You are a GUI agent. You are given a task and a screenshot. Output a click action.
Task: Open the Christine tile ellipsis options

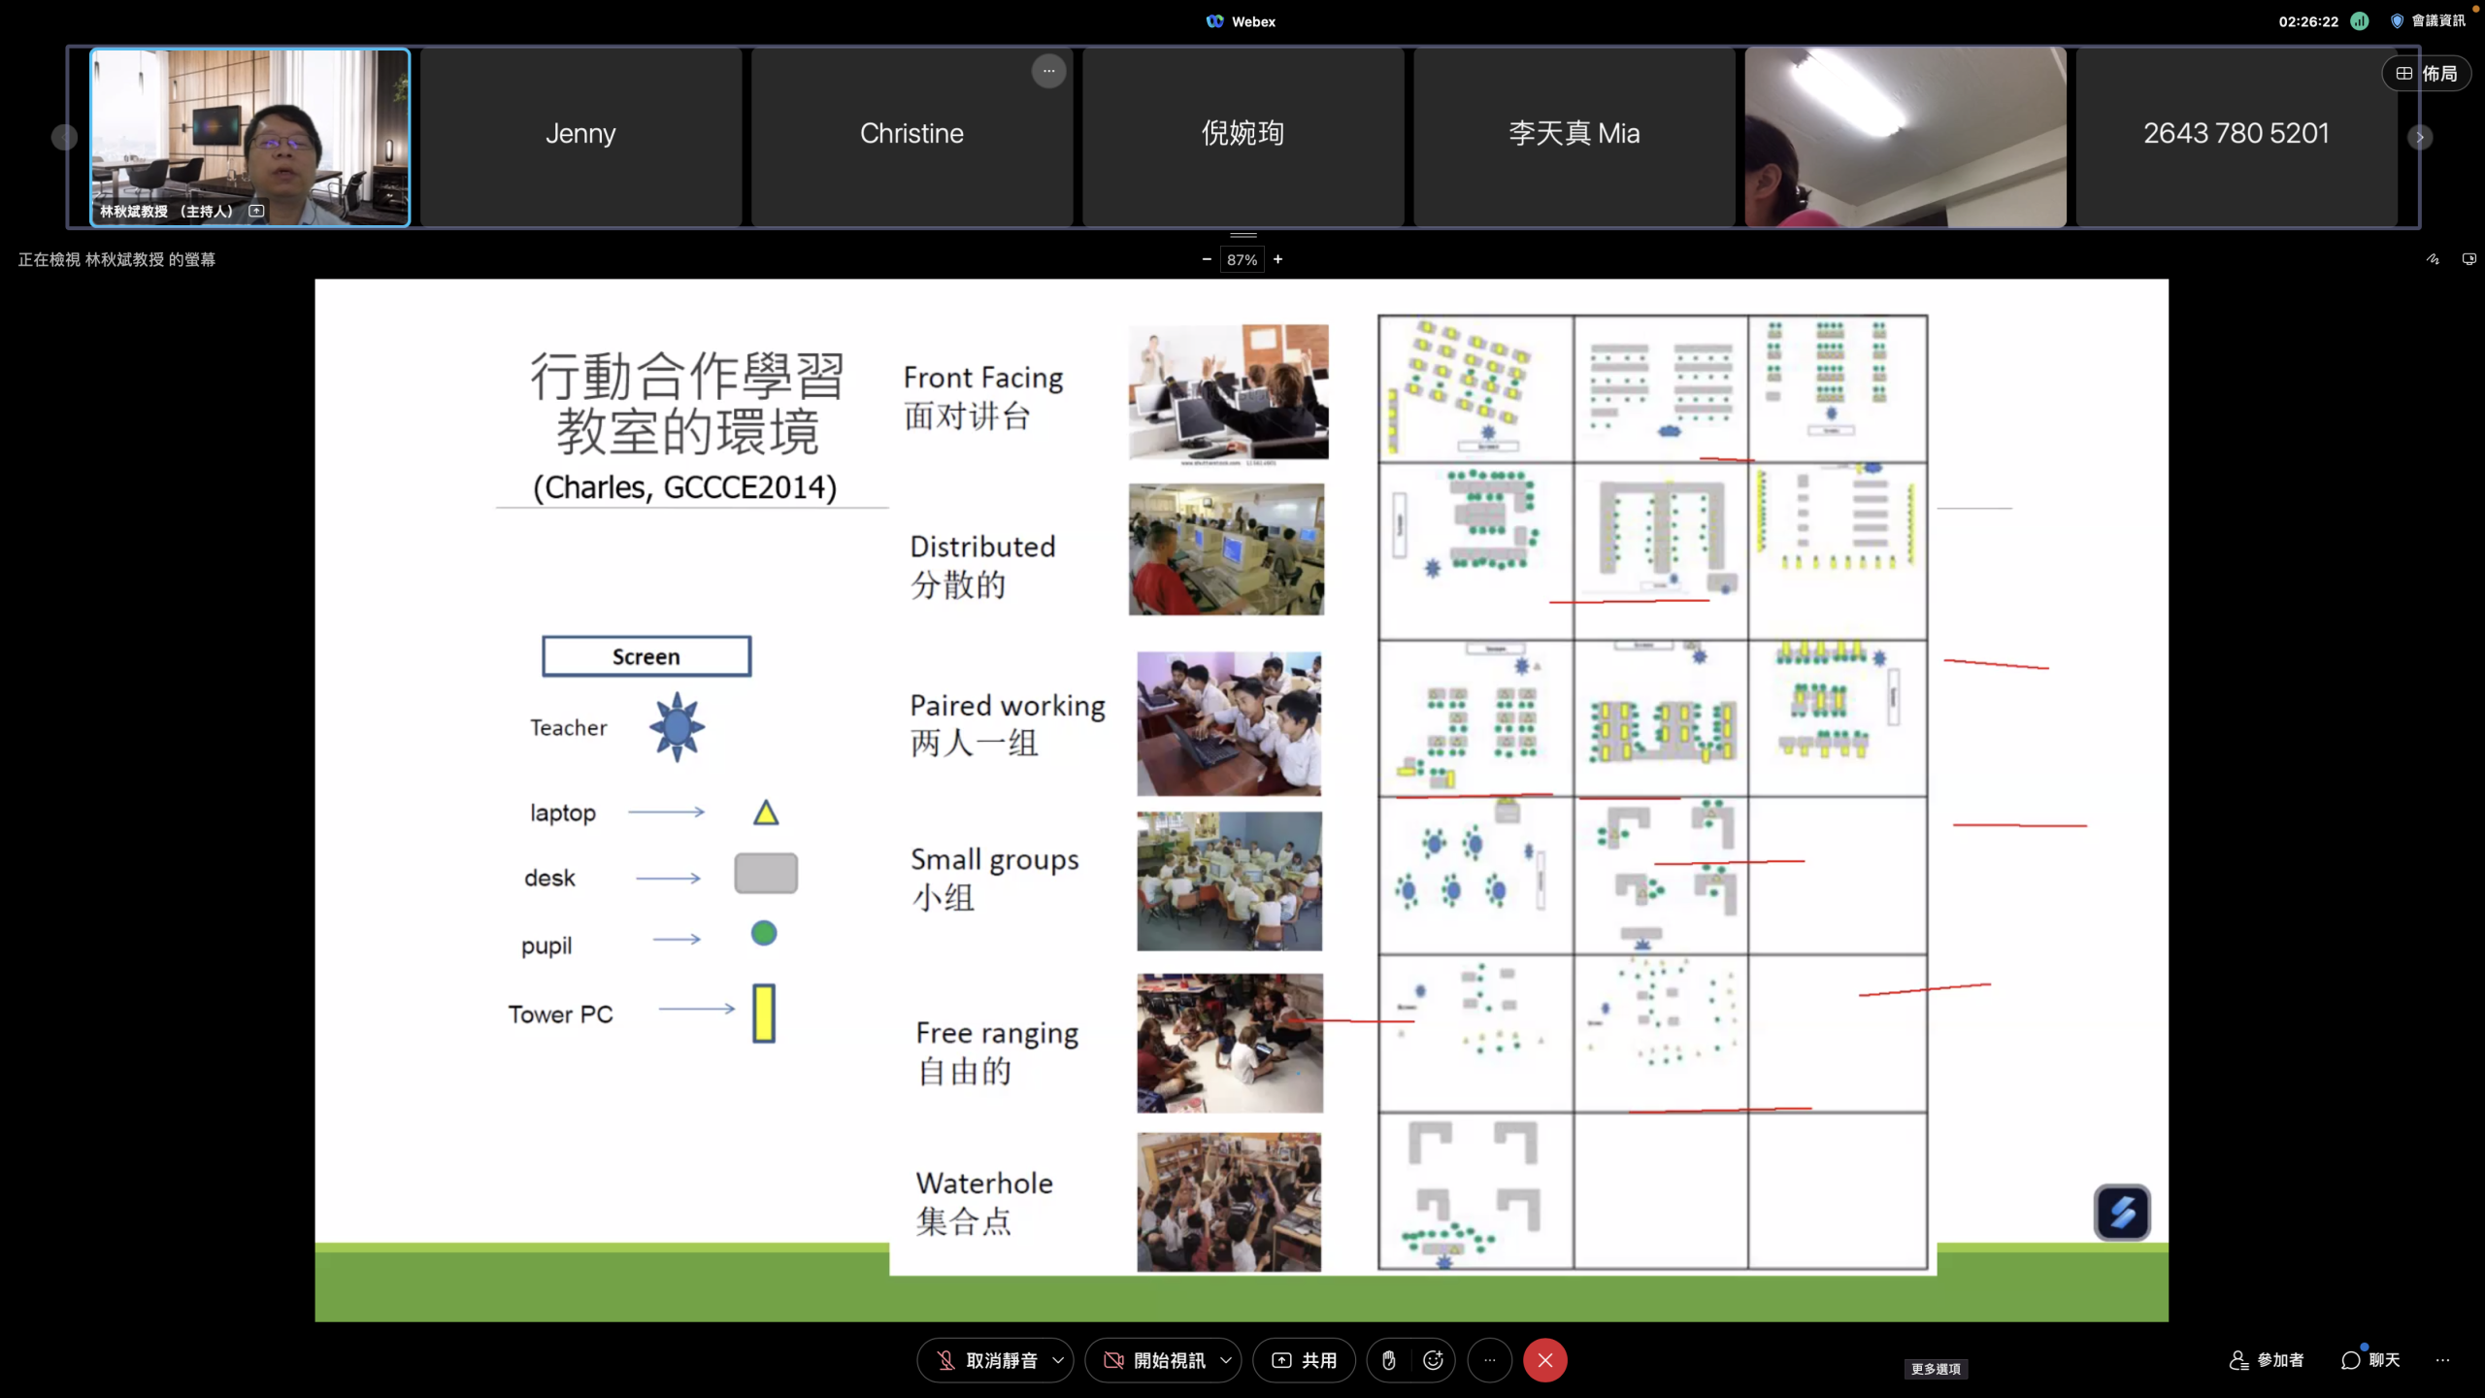[1048, 71]
